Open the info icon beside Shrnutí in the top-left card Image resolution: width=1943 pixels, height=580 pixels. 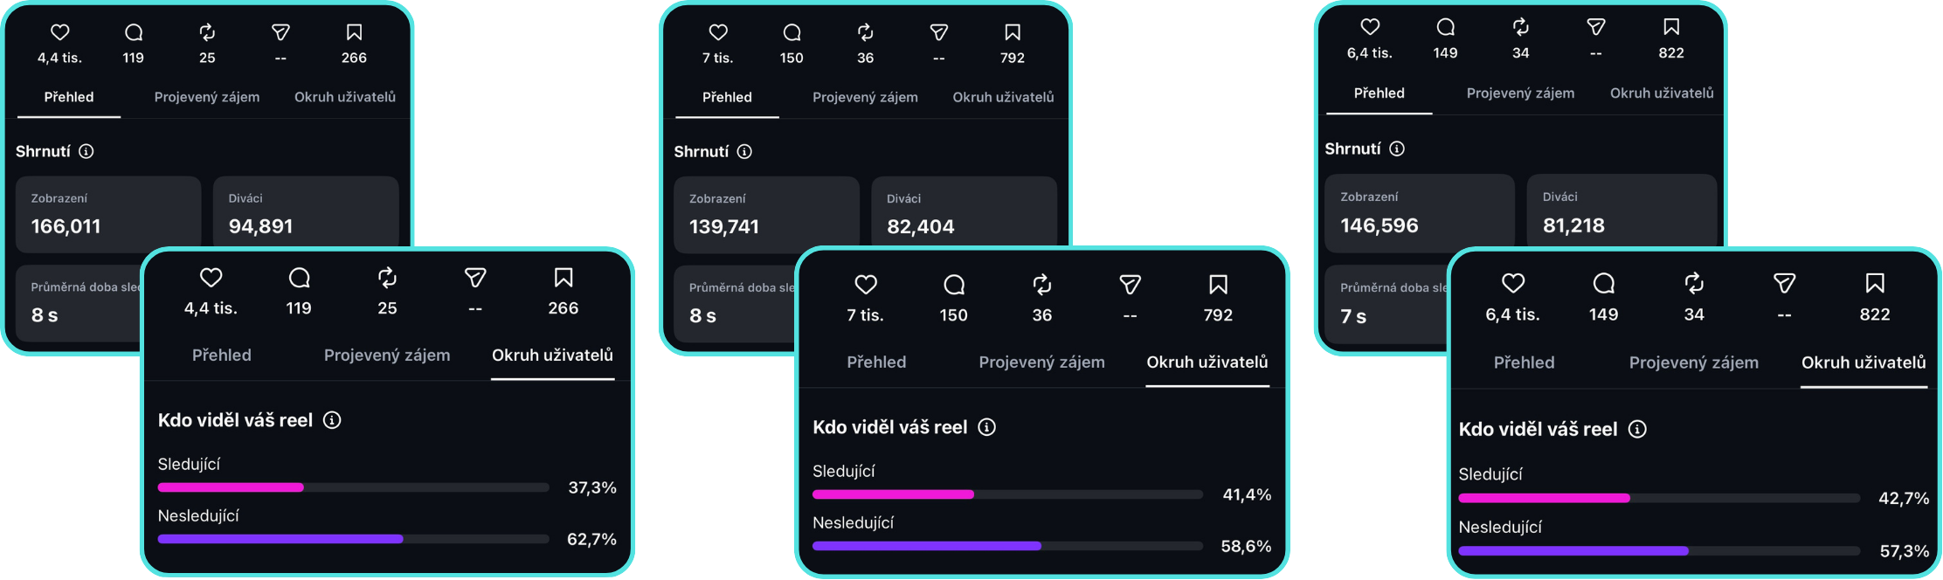pos(86,151)
